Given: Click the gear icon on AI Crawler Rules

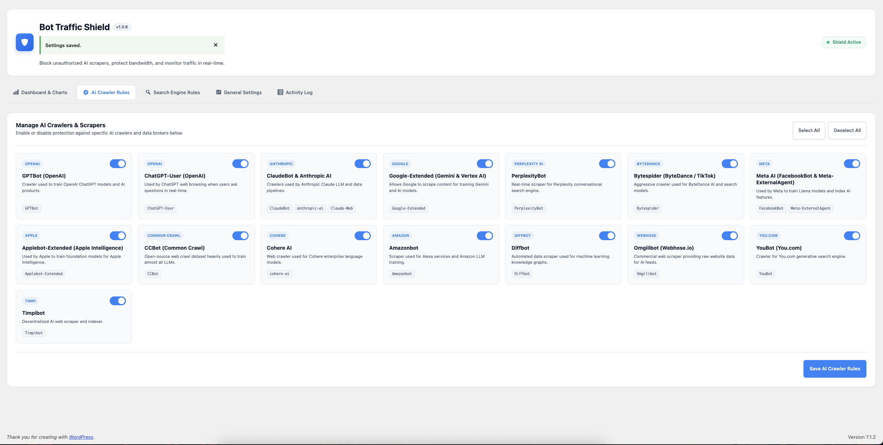Looking at the screenshot, I should pyautogui.click(x=86, y=92).
